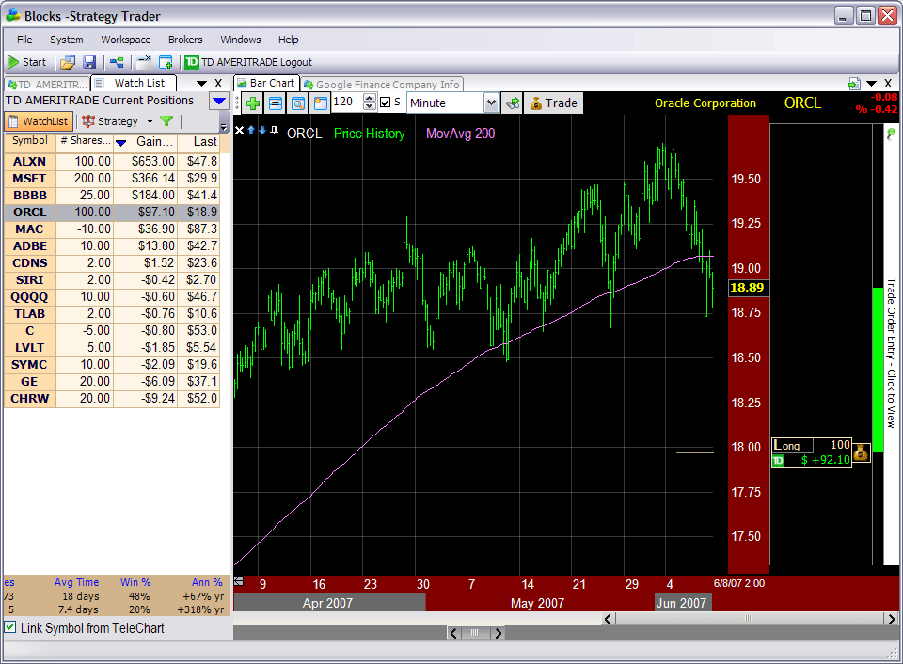Open the Windows menu
This screenshot has height=664, width=903.
tap(240, 40)
